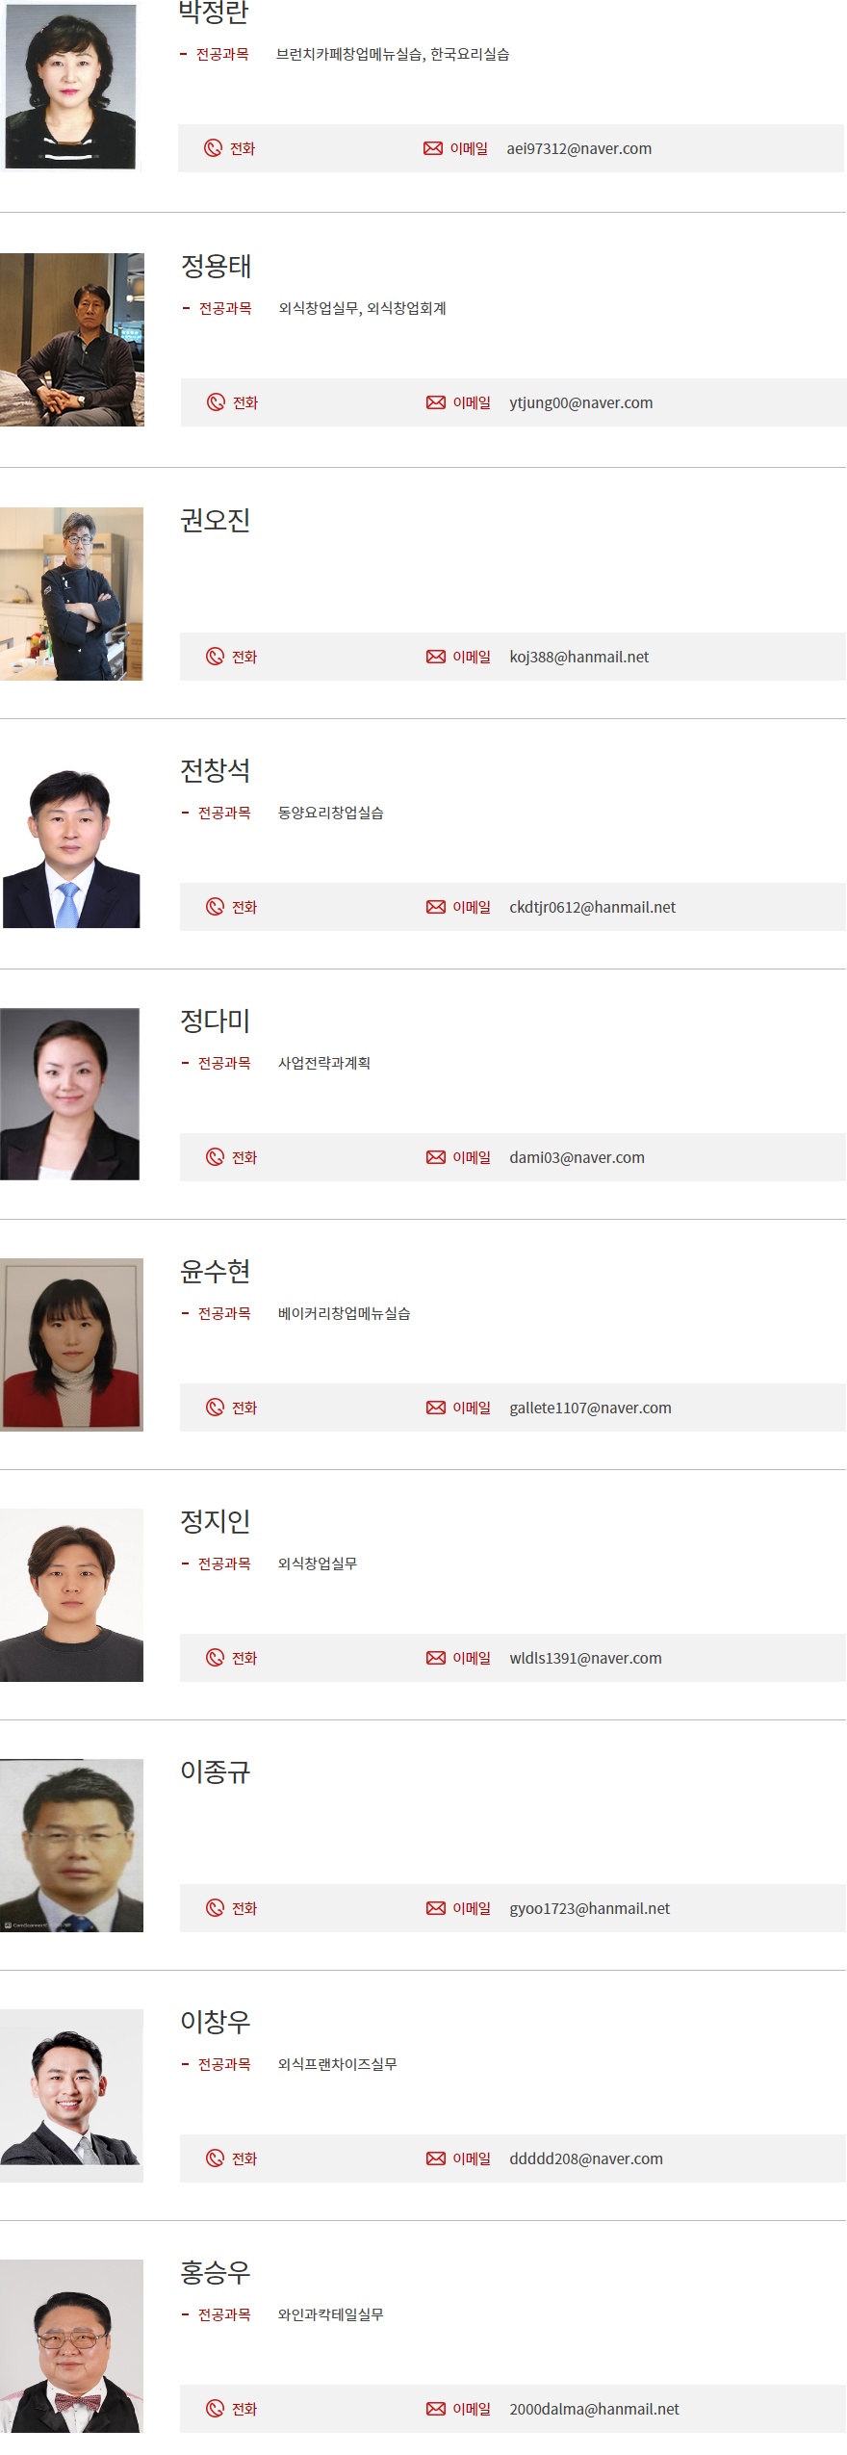This screenshot has height=2455, width=847.
Task: Click the envelope icon beside aei97312@naver.com
Action: (x=433, y=148)
